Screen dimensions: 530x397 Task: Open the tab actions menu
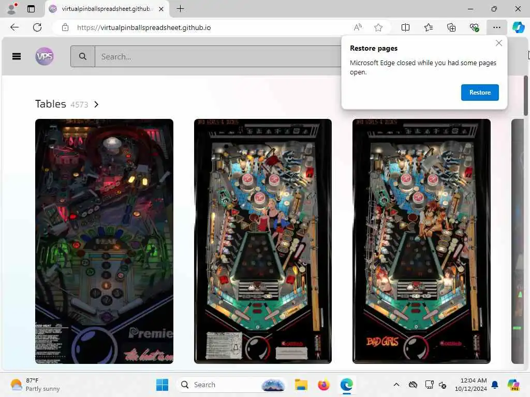tap(31, 9)
